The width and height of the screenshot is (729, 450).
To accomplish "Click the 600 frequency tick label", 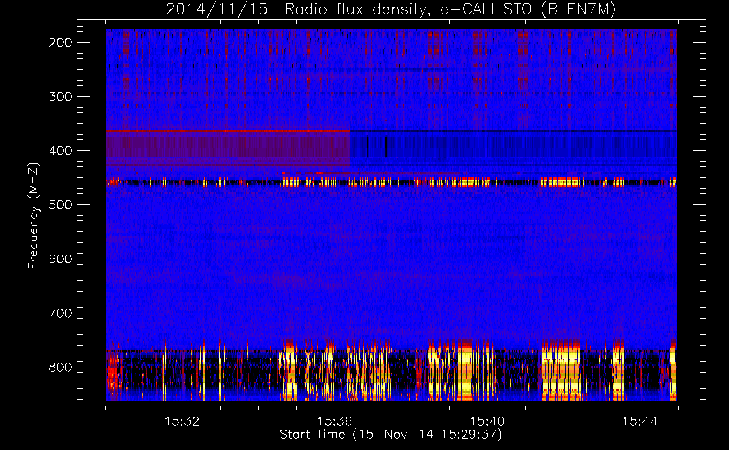I will pos(60,259).
